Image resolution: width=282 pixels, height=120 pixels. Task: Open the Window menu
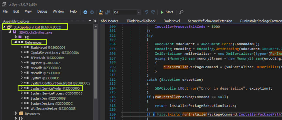tap(58, 12)
